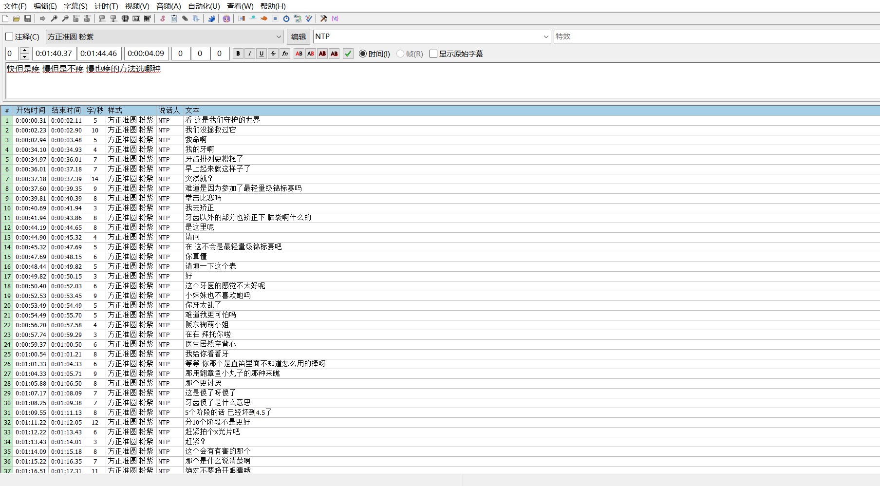The height and width of the screenshot is (486, 880).
Task: Create a new subtitle file
Action: coord(5,19)
